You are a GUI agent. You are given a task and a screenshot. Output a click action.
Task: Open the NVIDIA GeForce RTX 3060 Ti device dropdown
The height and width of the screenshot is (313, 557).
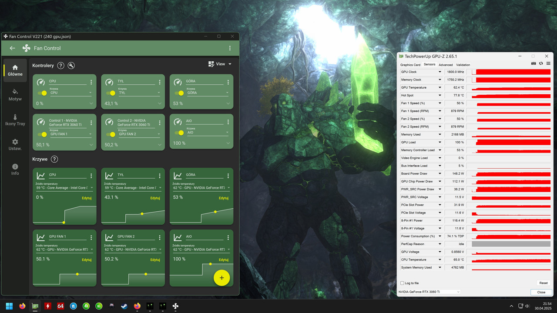pos(429,292)
